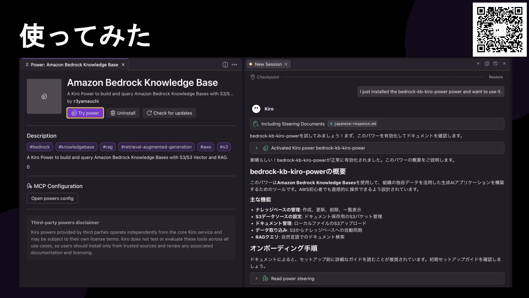Click the QR code image
The image size is (529, 298).
pos(500,29)
